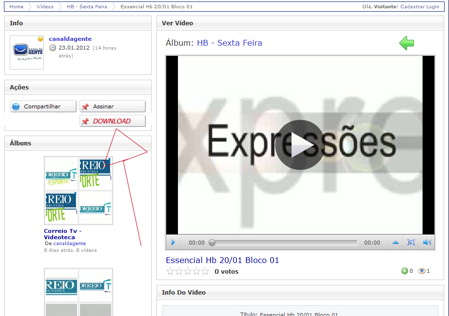Rate the video with the star icons
This screenshot has width=449, height=316.
pyautogui.click(x=187, y=271)
